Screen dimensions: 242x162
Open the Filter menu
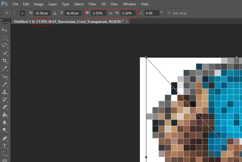pyautogui.click(x=92, y=4)
